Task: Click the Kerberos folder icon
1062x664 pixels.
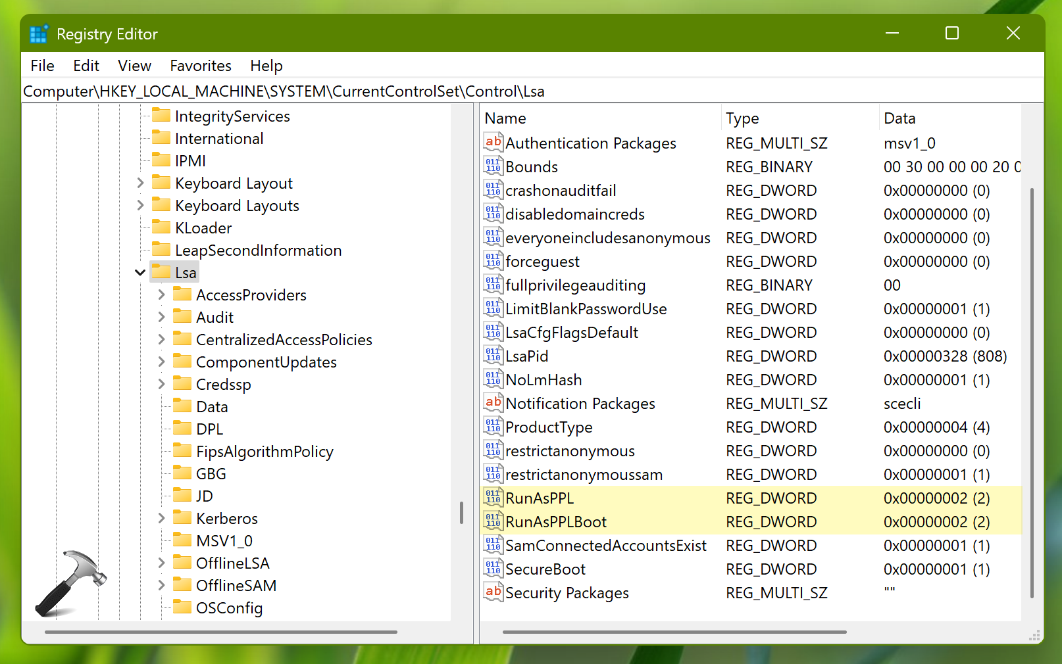Action: pyautogui.click(x=182, y=518)
